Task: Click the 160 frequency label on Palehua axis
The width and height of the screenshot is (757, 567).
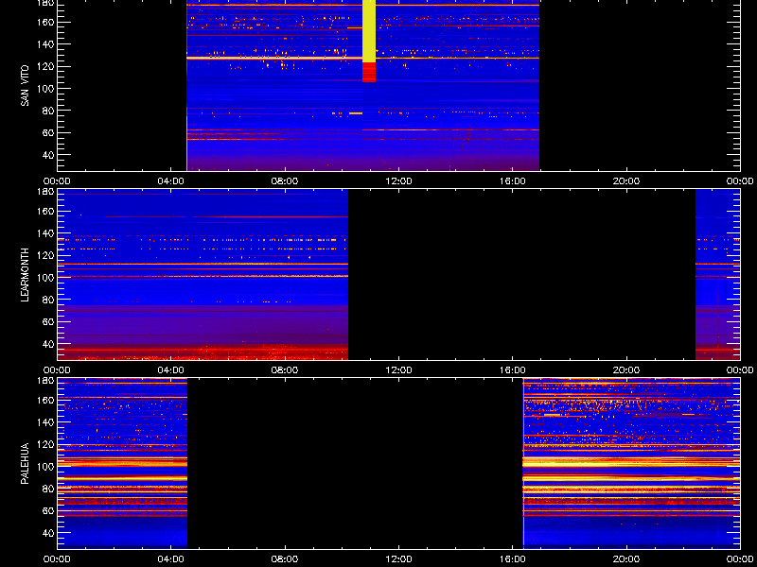Action: point(44,400)
